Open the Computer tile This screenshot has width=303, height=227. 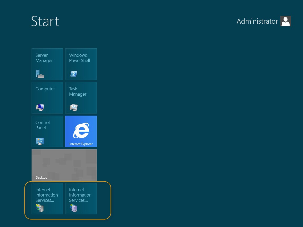point(47,98)
